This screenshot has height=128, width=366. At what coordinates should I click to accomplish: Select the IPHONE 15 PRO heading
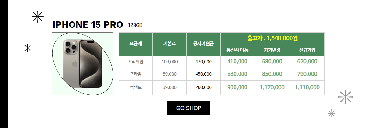tap(88, 25)
